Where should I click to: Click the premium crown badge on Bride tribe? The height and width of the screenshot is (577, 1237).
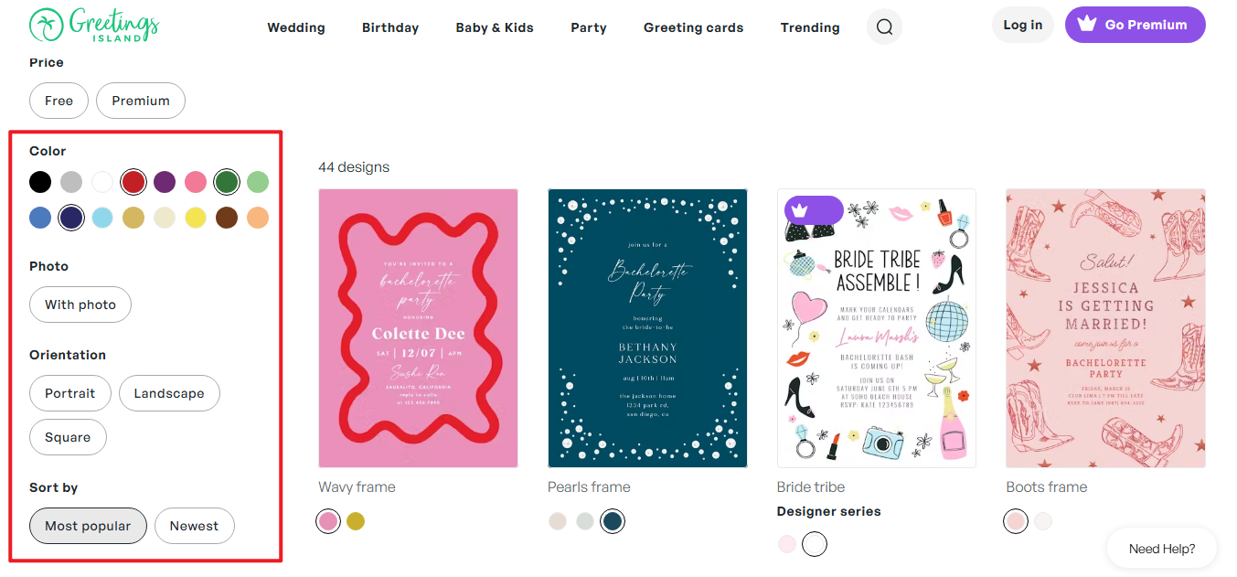801,210
